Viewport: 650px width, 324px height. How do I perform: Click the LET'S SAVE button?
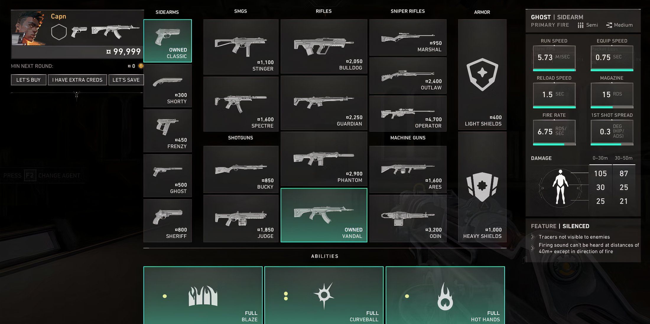126,79
